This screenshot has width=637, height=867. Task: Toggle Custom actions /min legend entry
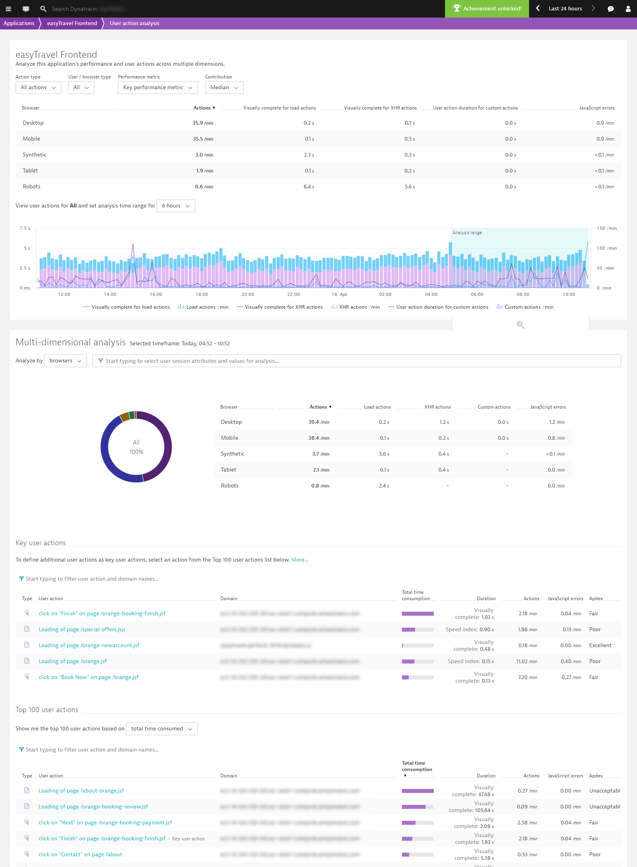[x=525, y=307]
